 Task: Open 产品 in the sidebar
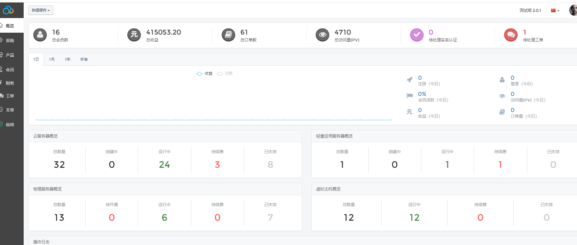[10, 55]
